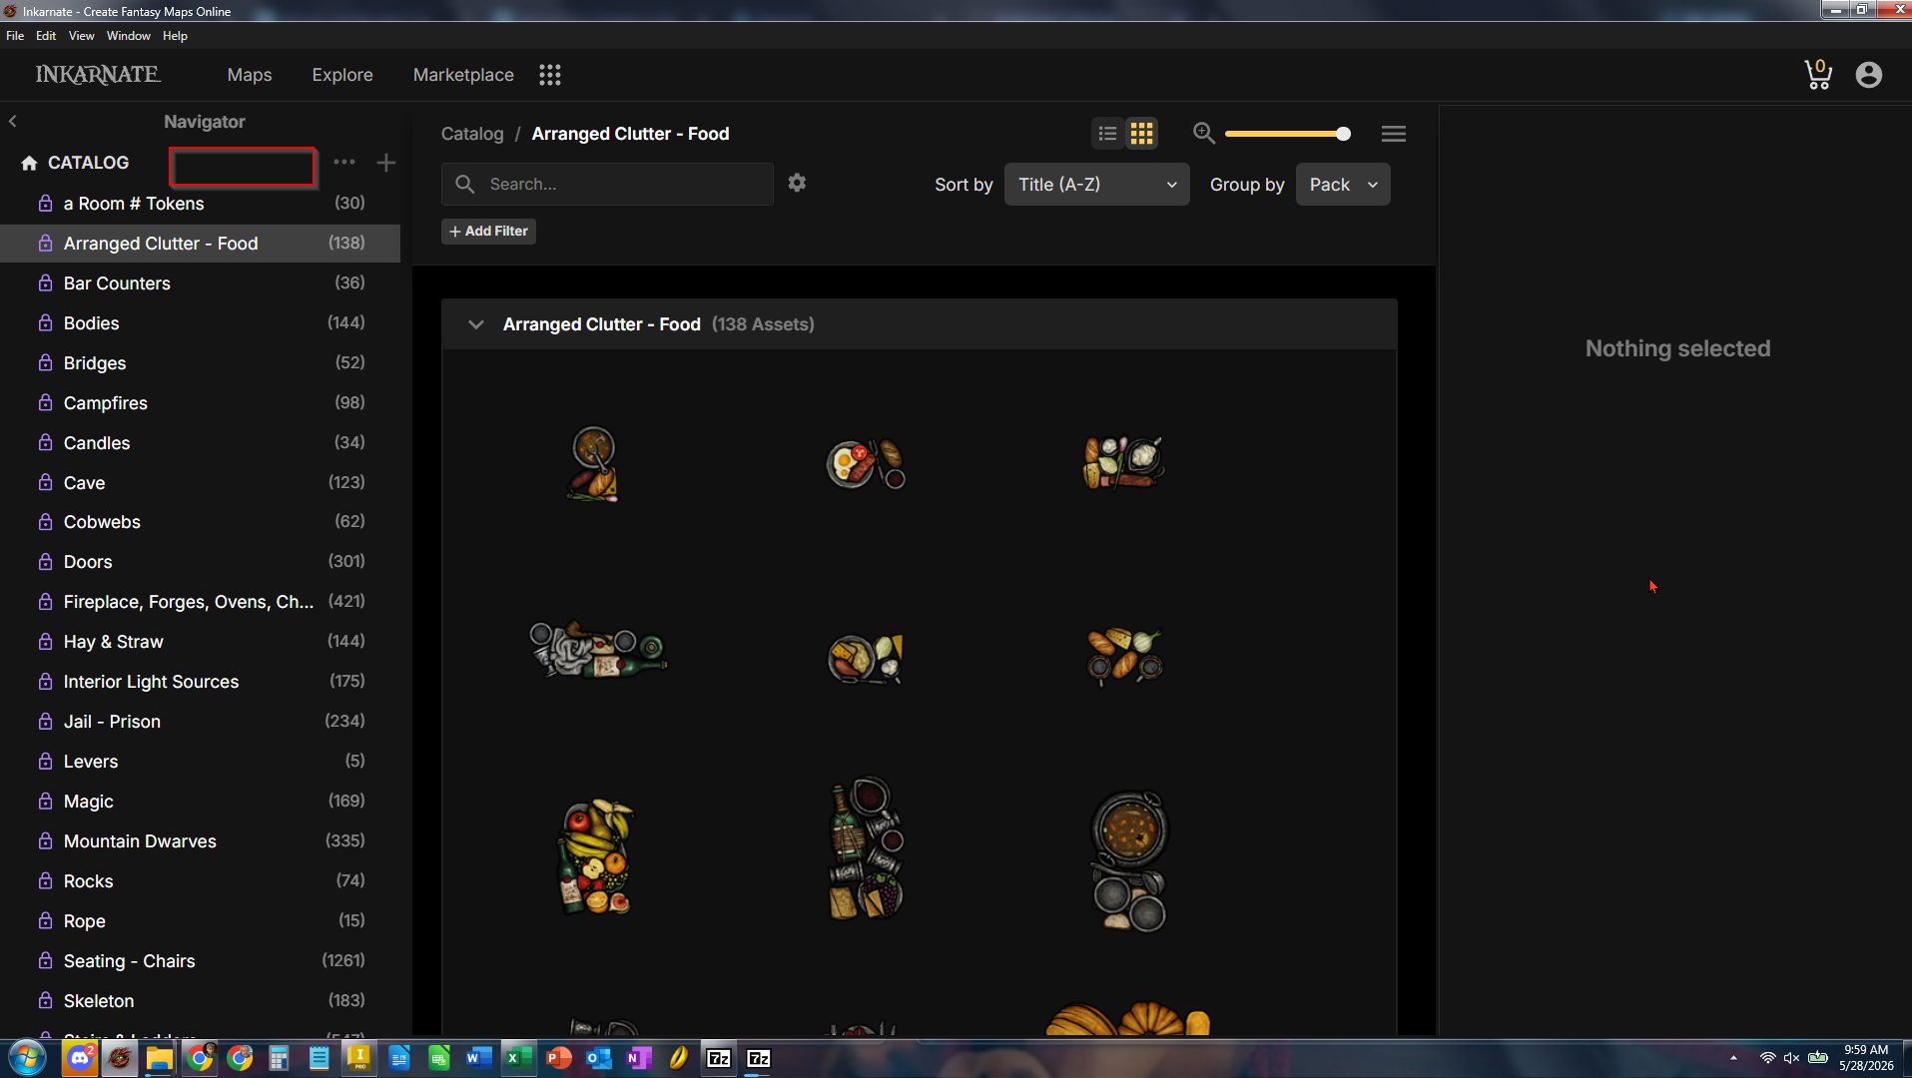
Task: Click the volume icon in system tray
Action: [1792, 1058]
